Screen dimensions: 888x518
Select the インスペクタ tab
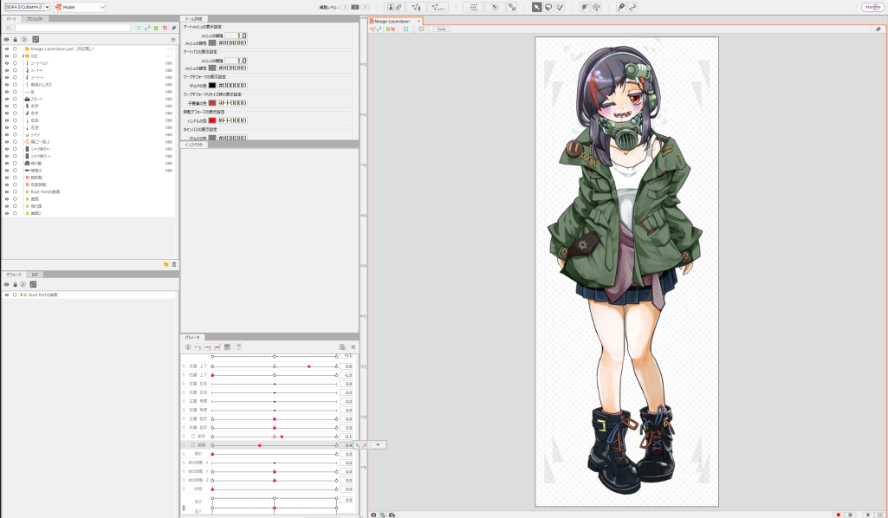coord(194,145)
